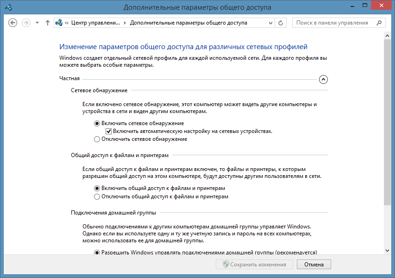Expand the address bar history dropdown
Screen dimensions: 395x278
270,23
